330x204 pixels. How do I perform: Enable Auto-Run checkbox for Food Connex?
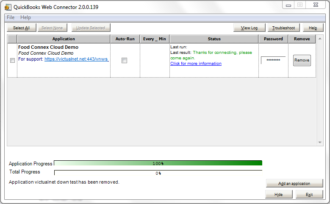point(124,61)
